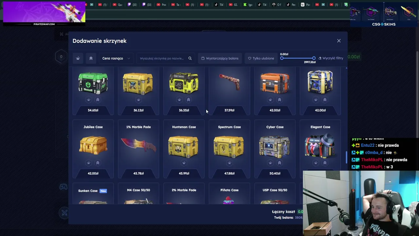Click double-chevron icon under Elegant Case
This screenshot has height=236, width=419.
[x=325, y=163]
